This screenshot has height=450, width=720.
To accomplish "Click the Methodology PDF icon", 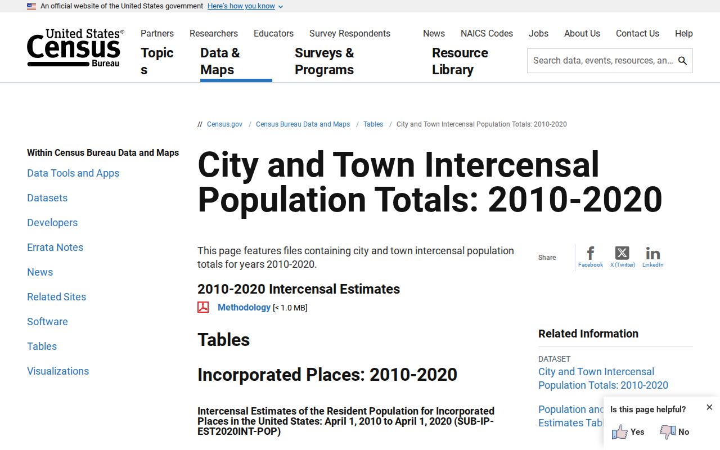I will pyautogui.click(x=203, y=307).
